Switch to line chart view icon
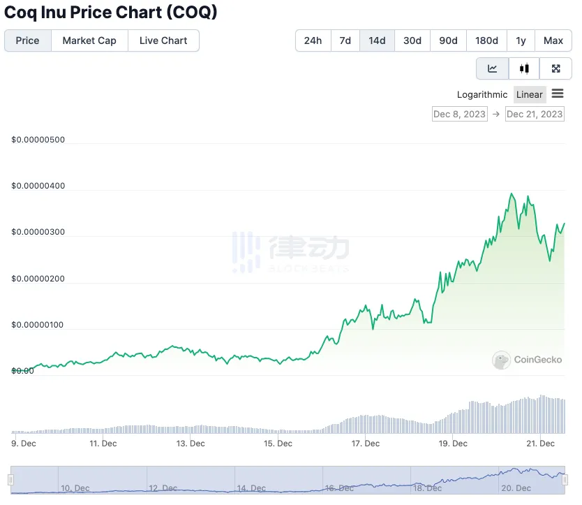The image size is (582, 505). (x=493, y=68)
